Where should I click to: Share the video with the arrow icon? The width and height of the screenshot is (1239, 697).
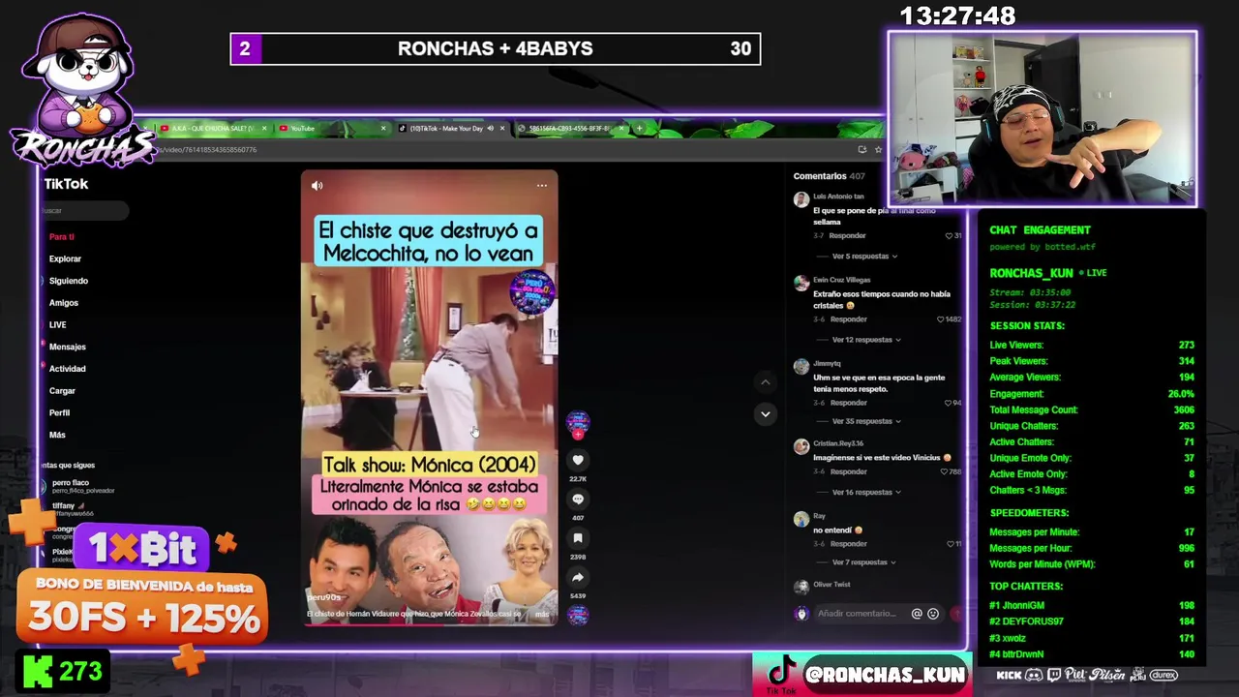578,577
